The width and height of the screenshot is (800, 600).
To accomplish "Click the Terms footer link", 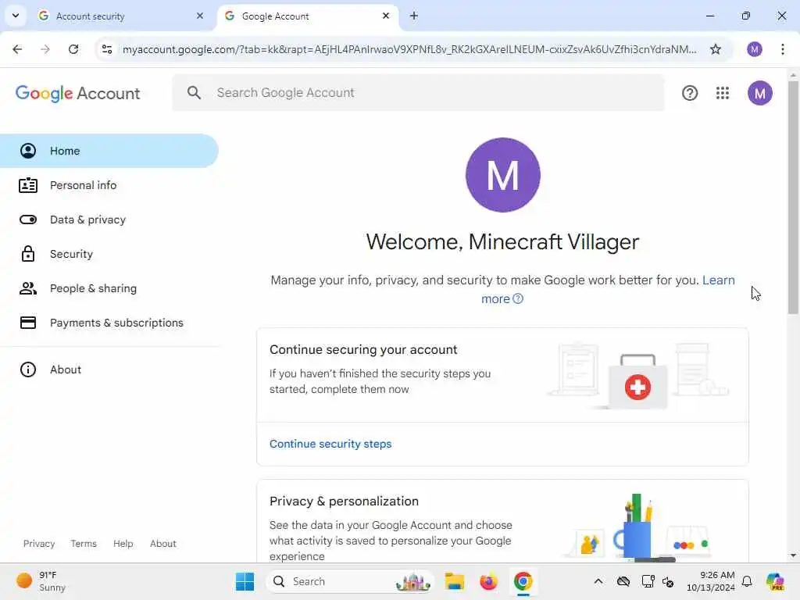I will click(x=84, y=544).
